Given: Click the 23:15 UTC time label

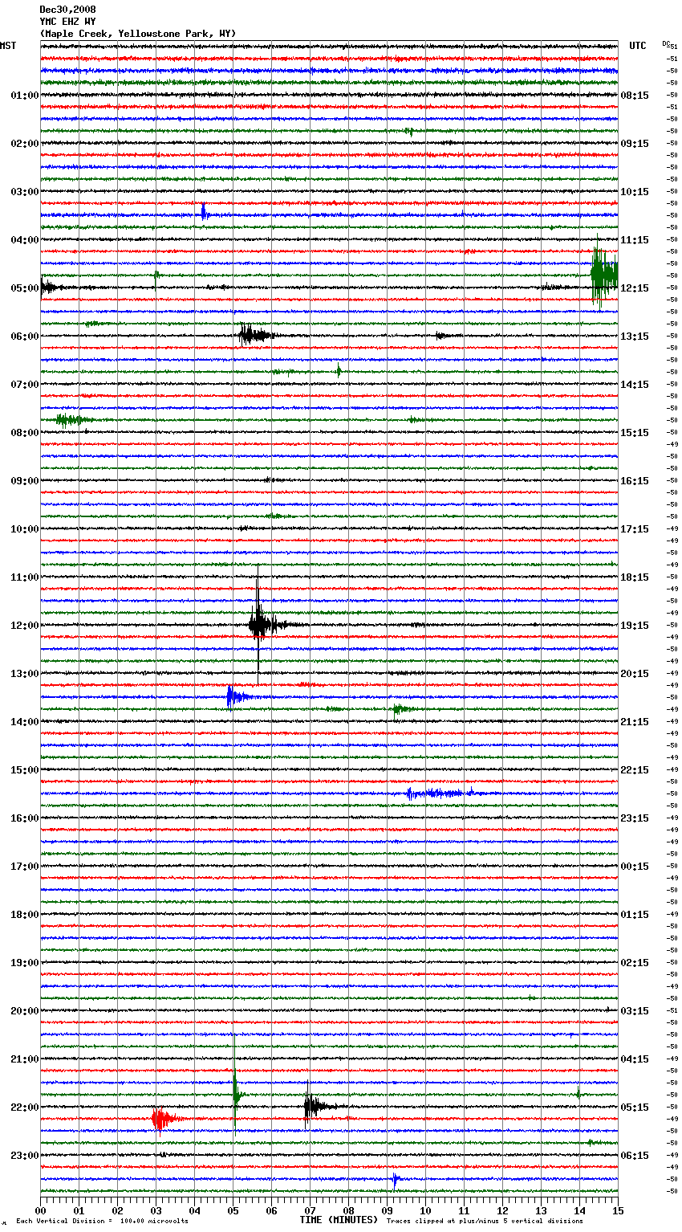Looking at the screenshot, I should click(x=635, y=818).
